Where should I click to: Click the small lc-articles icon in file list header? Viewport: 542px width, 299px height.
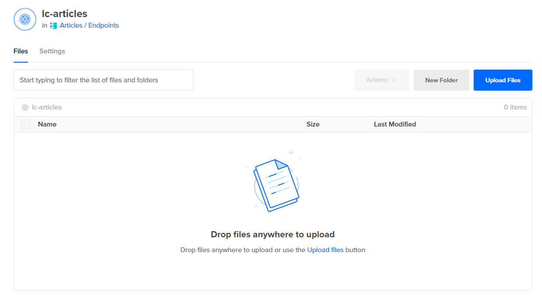[x=25, y=107]
